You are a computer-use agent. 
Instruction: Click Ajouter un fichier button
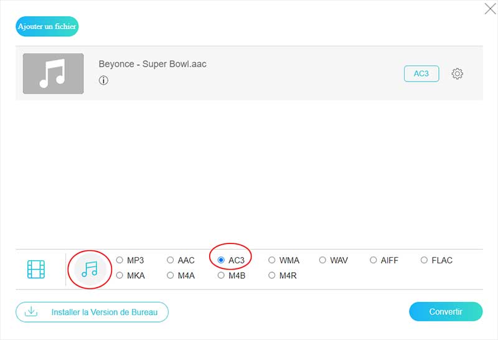point(47,26)
